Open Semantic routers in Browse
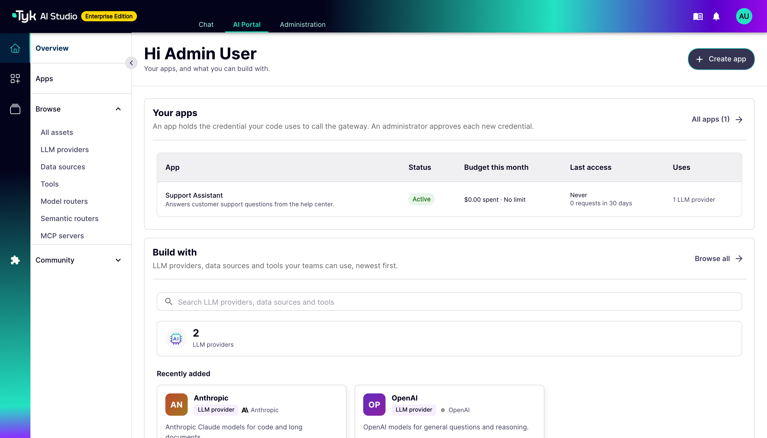767x438 pixels. tap(69, 218)
